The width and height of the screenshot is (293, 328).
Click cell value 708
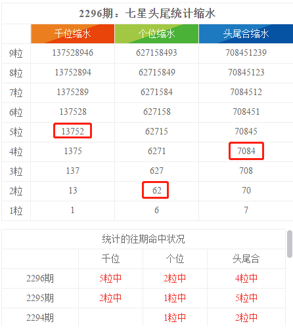pos(246,171)
